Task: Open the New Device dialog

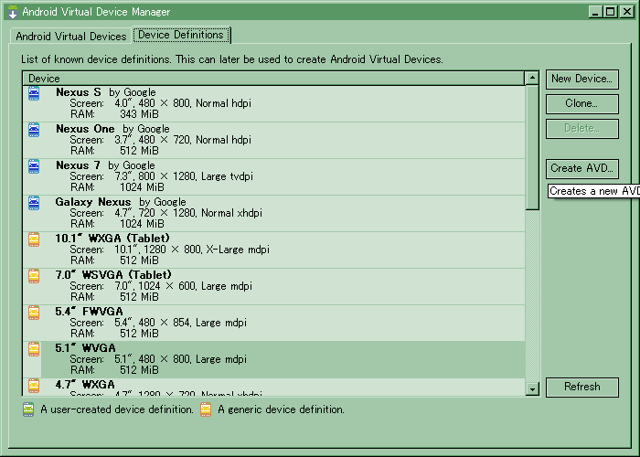Action: pyautogui.click(x=582, y=79)
